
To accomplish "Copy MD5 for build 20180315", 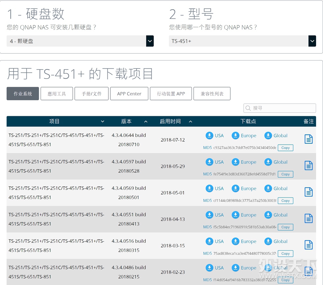I will (285, 253).
